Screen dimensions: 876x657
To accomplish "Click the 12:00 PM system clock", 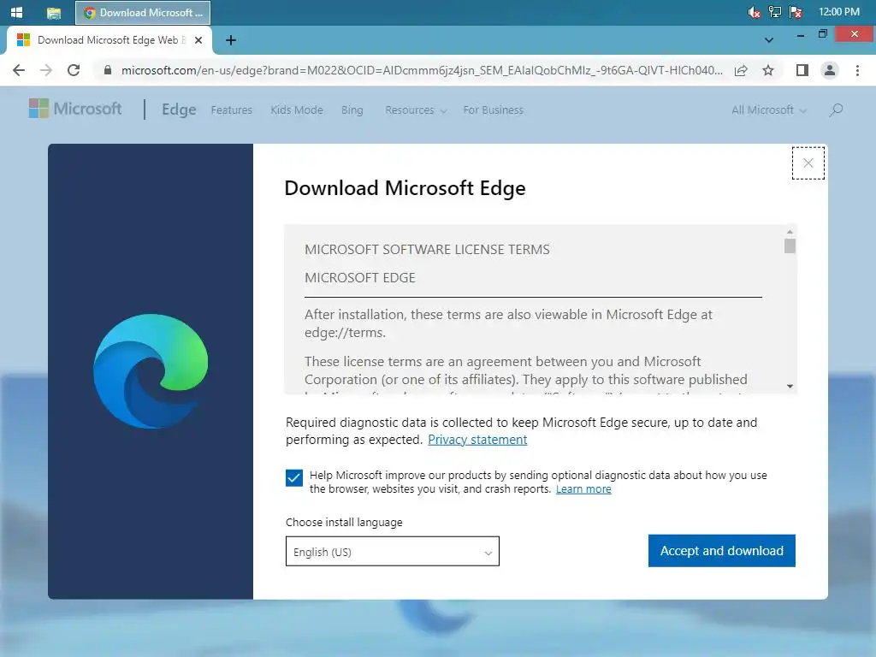I will tap(838, 12).
